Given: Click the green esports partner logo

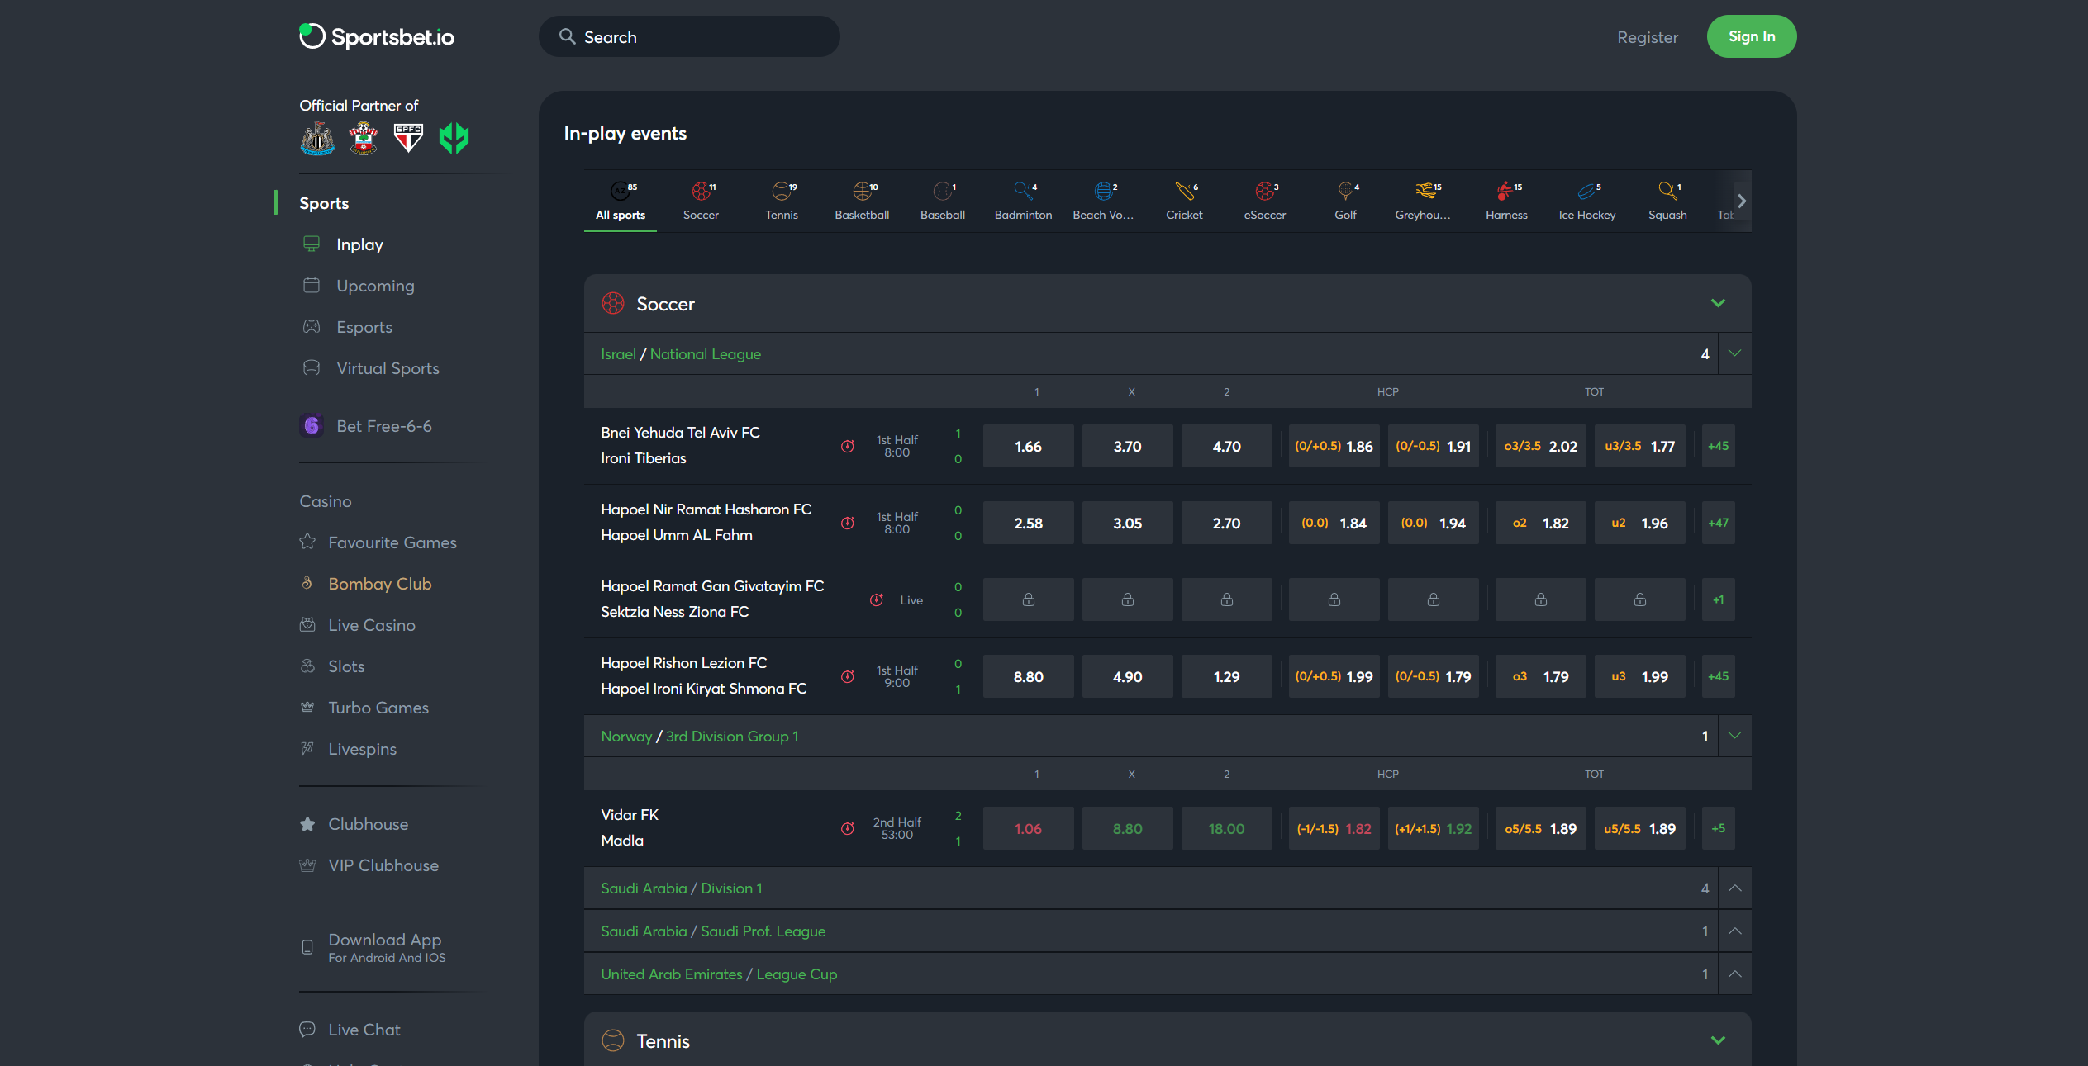Looking at the screenshot, I should coord(454,138).
